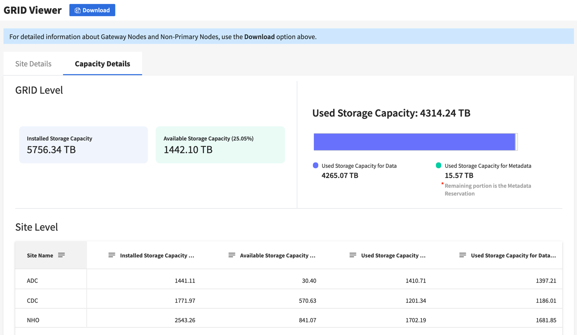Click the download icon inside the Download button
Viewport: 577px width, 335px height.
pos(78,10)
